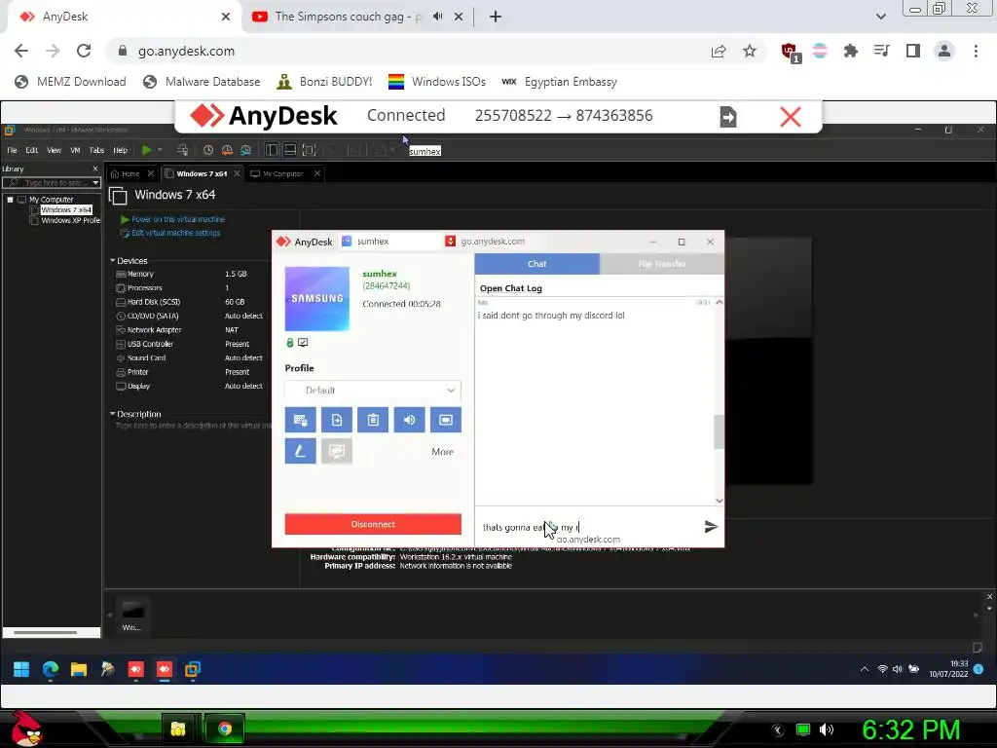Click the VMware take snapshot clock icon
The width and height of the screenshot is (997, 748).
pyautogui.click(x=208, y=150)
